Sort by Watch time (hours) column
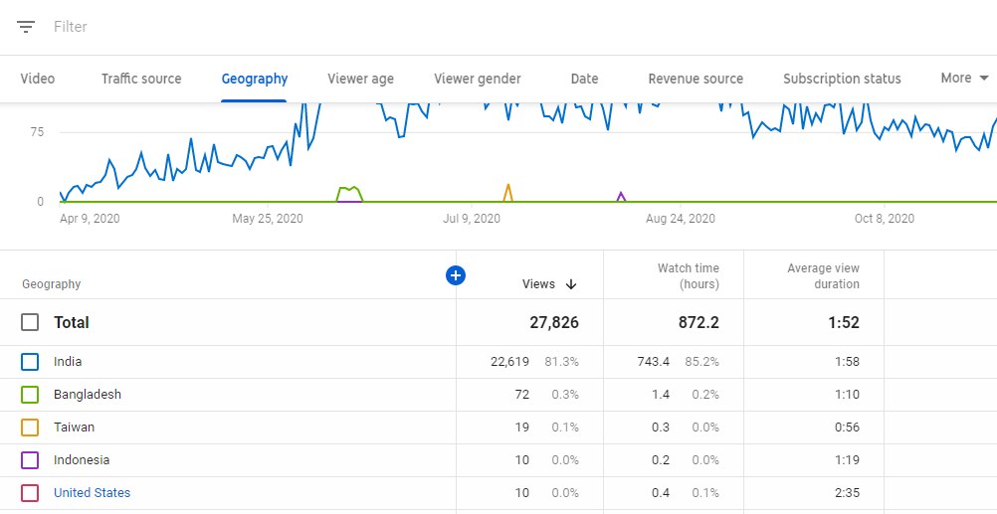 688,276
